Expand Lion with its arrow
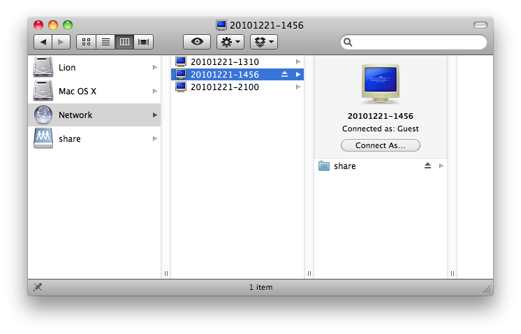Viewport: 521px width, 334px height. point(155,68)
